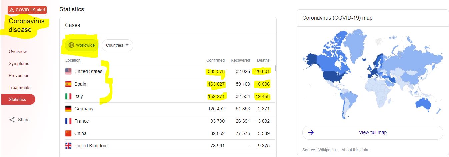Click the Spain flag icon
This screenshot has width=449, height=157.
point(68,84)
